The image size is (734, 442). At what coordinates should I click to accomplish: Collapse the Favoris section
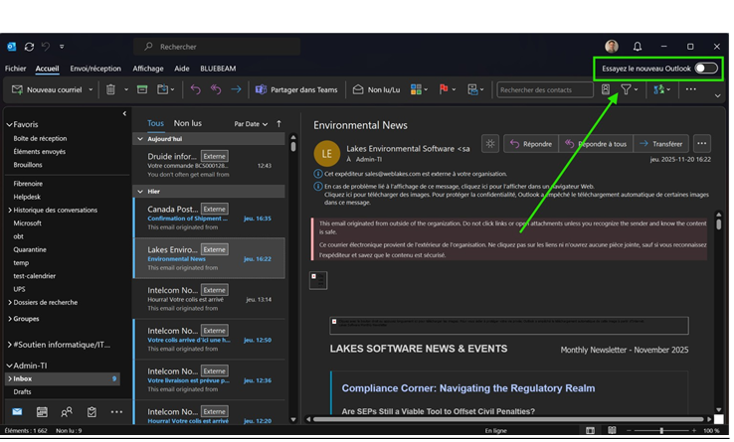point(9,124)
